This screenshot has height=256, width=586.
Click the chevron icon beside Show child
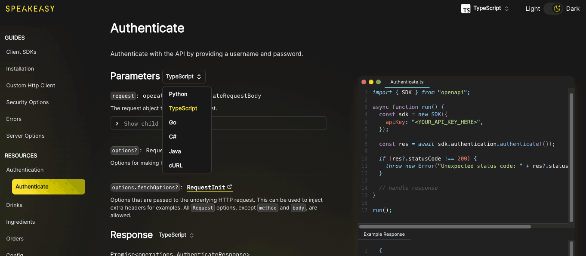tap(117, 123)
